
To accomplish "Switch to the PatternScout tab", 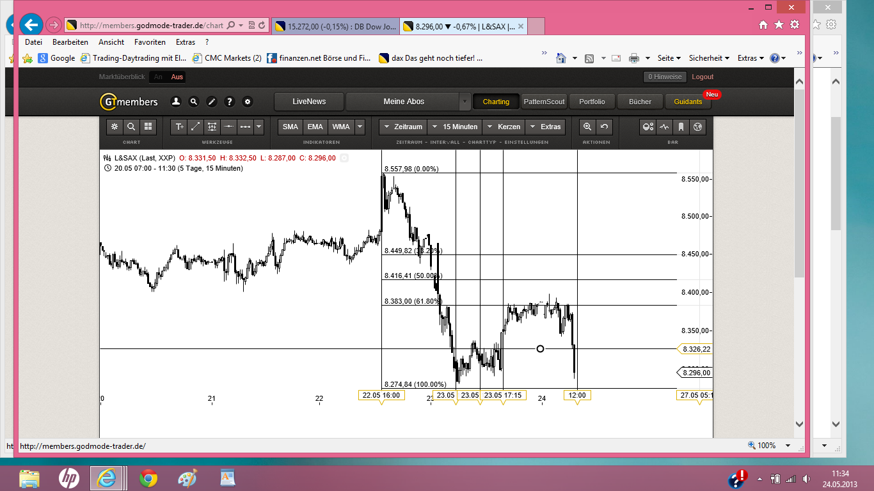I will (544, 102).
